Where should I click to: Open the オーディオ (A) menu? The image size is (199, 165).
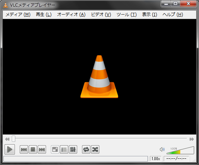pos(71,15)
